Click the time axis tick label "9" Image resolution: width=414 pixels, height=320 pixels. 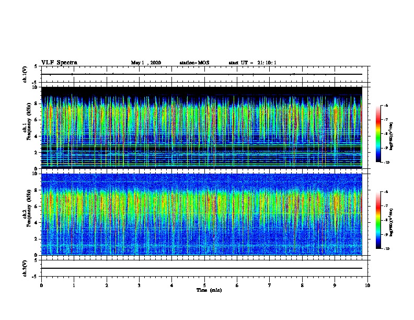(x=335, y=285)
